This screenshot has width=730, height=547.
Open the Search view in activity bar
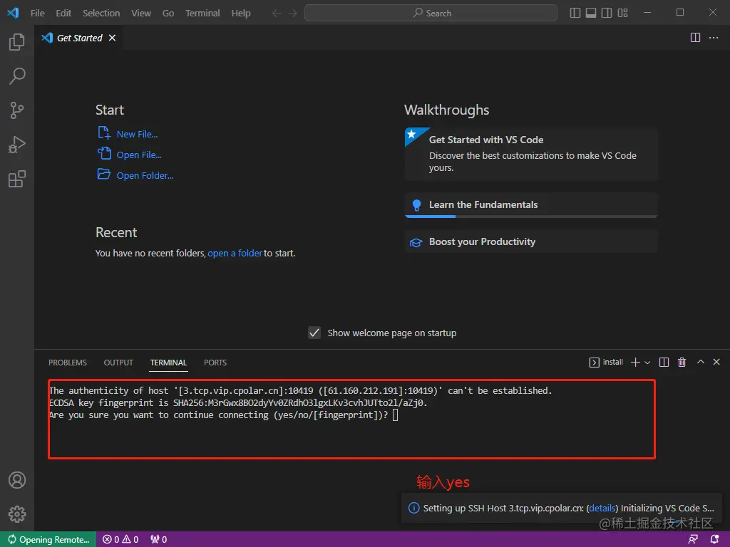pos(17,75)
